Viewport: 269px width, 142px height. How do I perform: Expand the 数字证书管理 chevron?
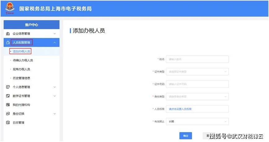[x=54, y=96]
